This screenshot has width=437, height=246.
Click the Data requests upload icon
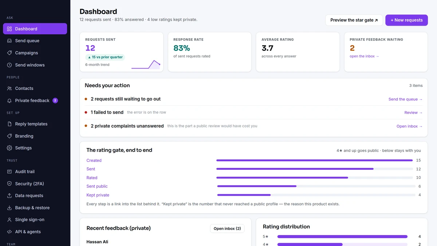point(9,196)
